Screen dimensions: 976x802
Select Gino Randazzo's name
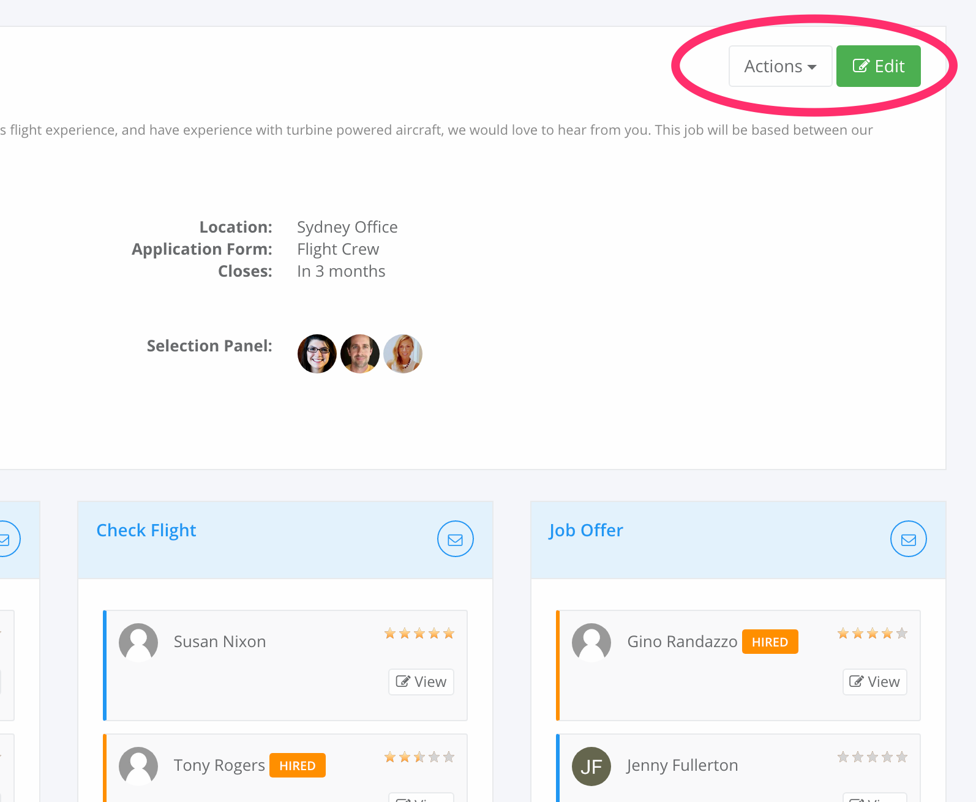point(682,642)
